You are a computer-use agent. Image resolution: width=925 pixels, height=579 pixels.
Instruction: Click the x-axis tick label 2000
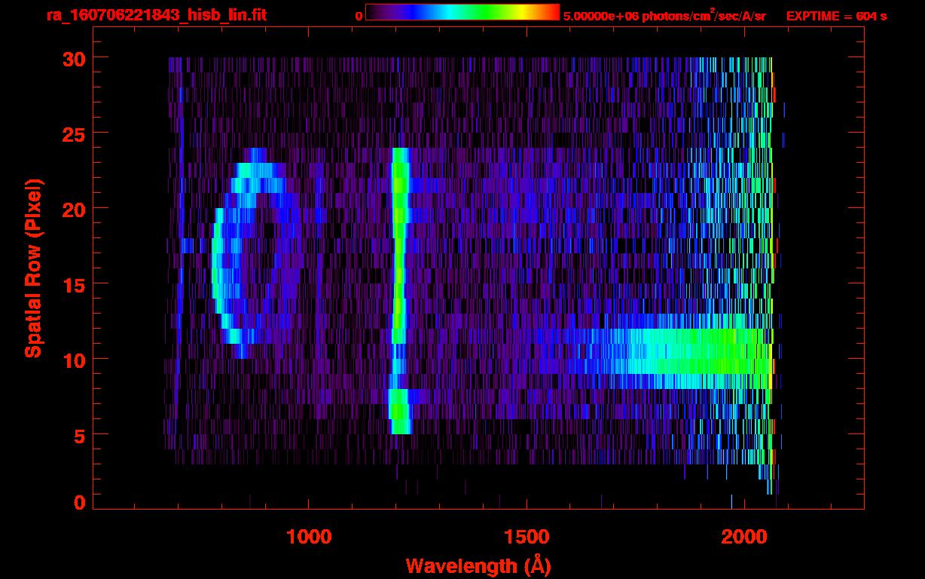click(743, 536)
